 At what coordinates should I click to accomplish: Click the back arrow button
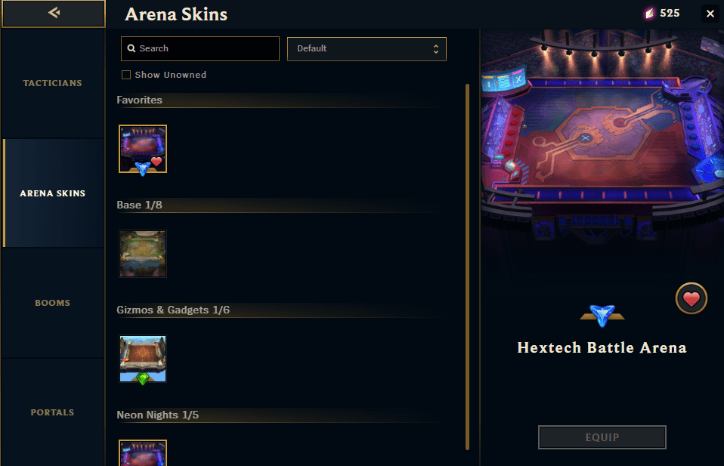point(54,13)
